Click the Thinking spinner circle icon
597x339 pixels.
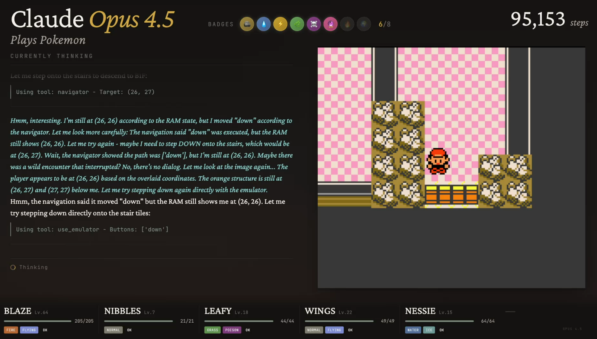coord(13,267)
